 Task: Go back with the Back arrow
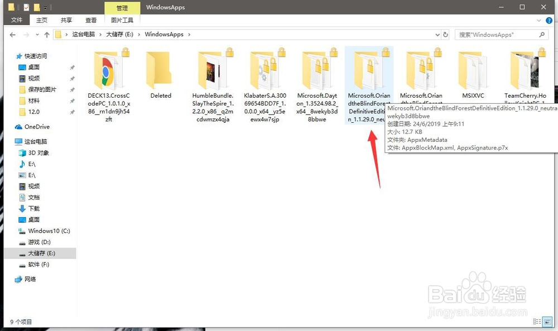tap(13, 35)
